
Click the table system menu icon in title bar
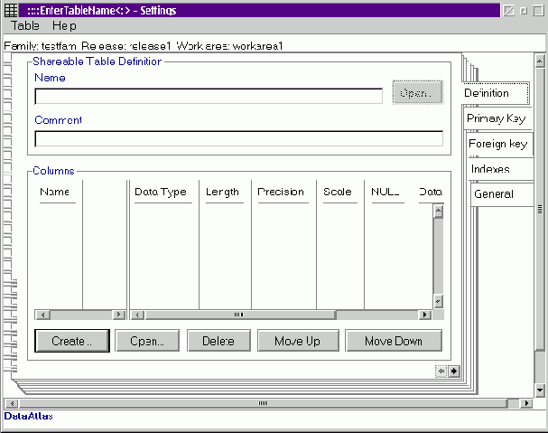(11, 11)
